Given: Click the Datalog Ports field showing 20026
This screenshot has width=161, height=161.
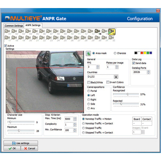Looking at the screenshot, I should [x=140, y=72].
